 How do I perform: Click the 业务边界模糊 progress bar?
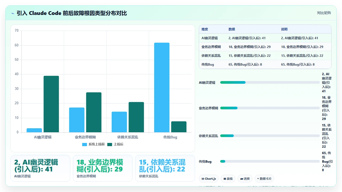click(270, 108)
